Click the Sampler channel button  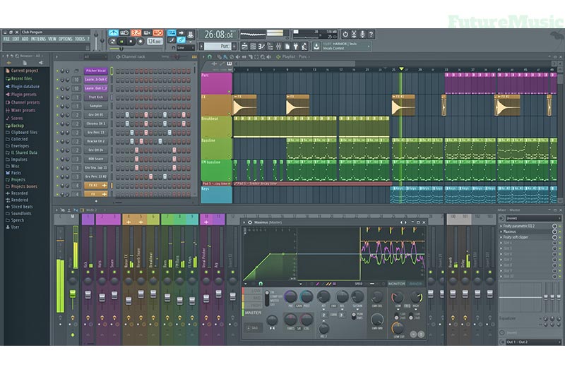pyautogui.click(x=96, y=106)
